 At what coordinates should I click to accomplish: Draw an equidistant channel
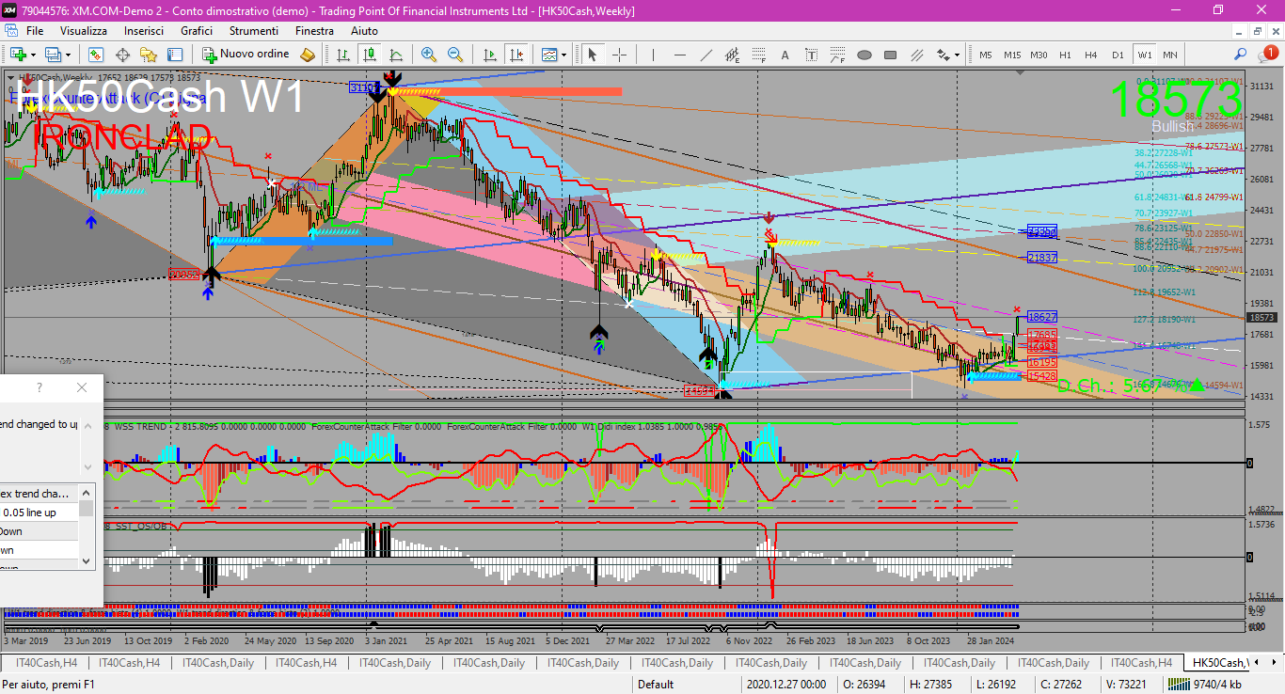pos(733,55)
